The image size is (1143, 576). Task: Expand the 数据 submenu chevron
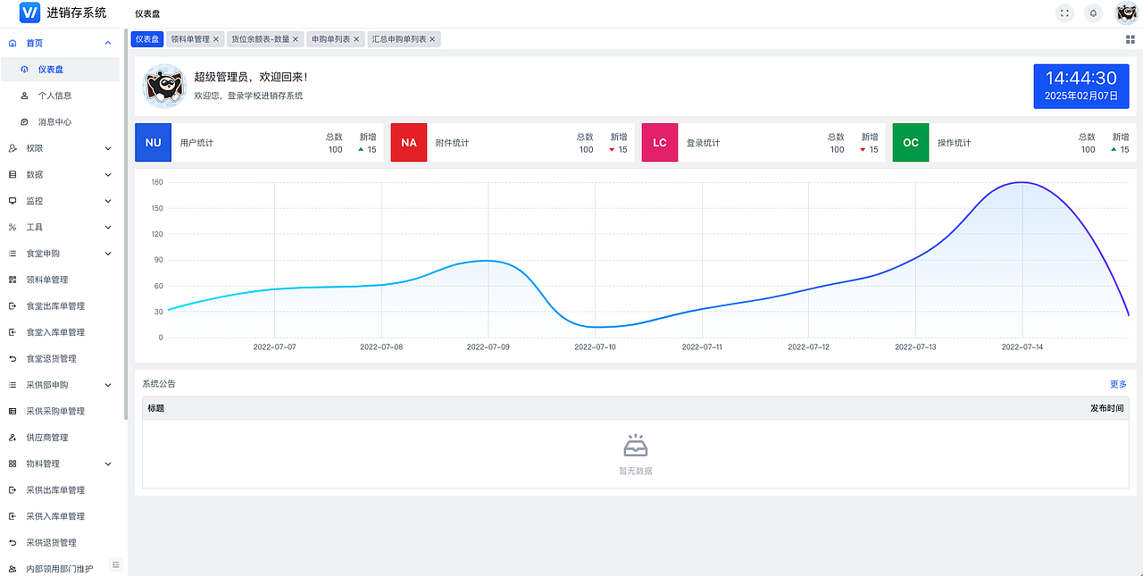tap(108, 174)
